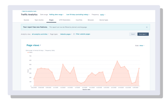Click the 'Traffic Analytics' heading text
Viewport: 168px width, 108px height.
tap(29, 14)
